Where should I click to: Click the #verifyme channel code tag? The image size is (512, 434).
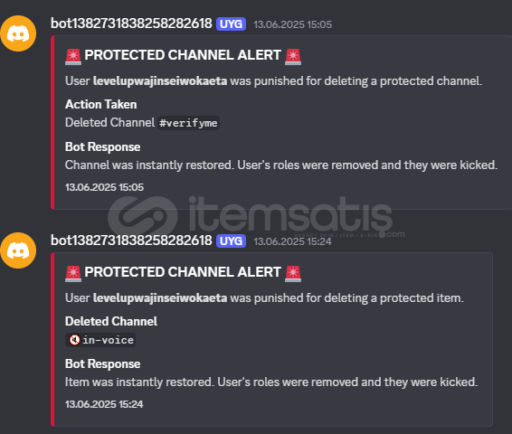(188, 123)
